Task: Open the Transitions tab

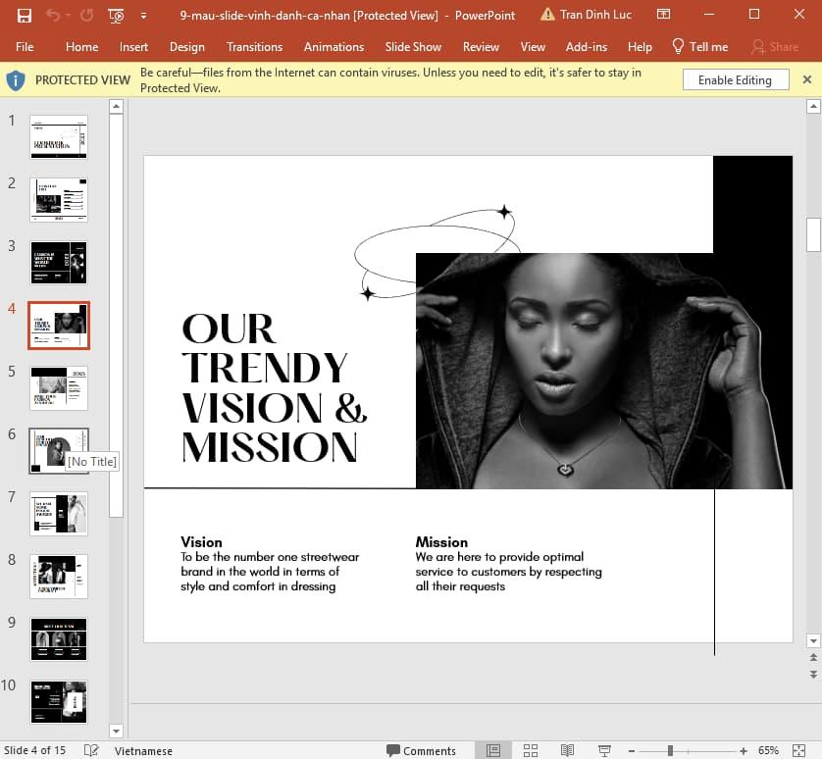Action: [254, 46]
